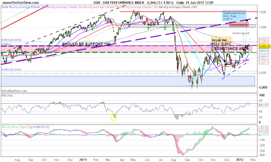
Task: Click the yellow 6,368.23 current price tag
Action: (264, 46)
